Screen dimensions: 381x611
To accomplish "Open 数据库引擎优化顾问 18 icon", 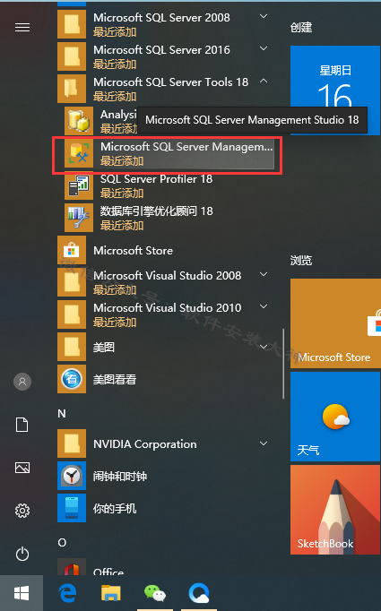I will 79,218.
